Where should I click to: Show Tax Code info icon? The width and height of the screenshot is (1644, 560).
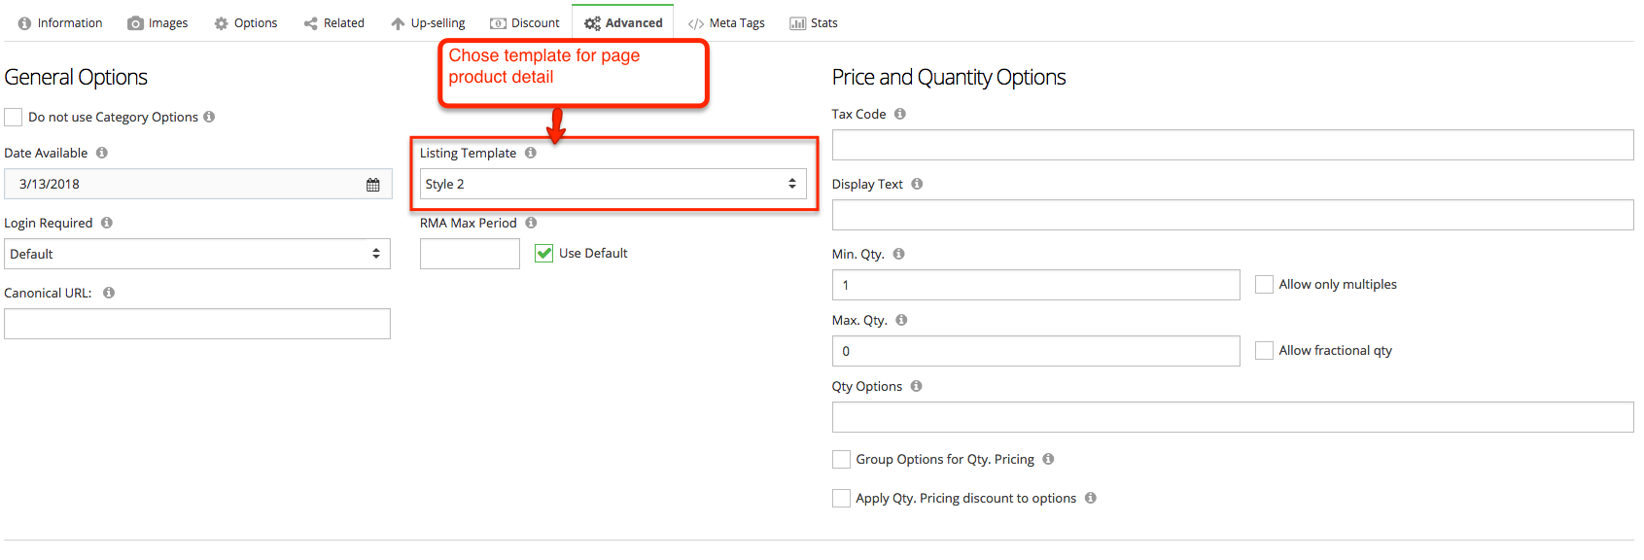[x=900, y=114]
